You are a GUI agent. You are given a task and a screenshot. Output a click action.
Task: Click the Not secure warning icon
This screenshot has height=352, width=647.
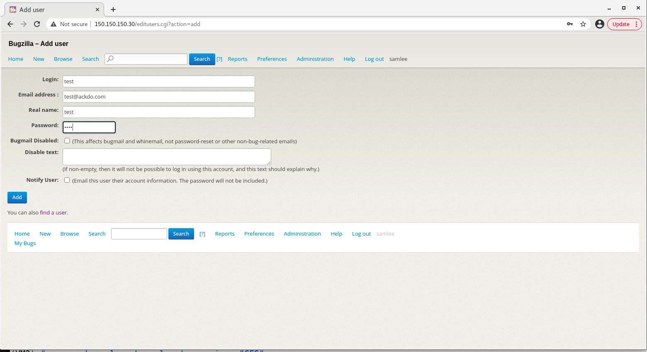point(54,24)
